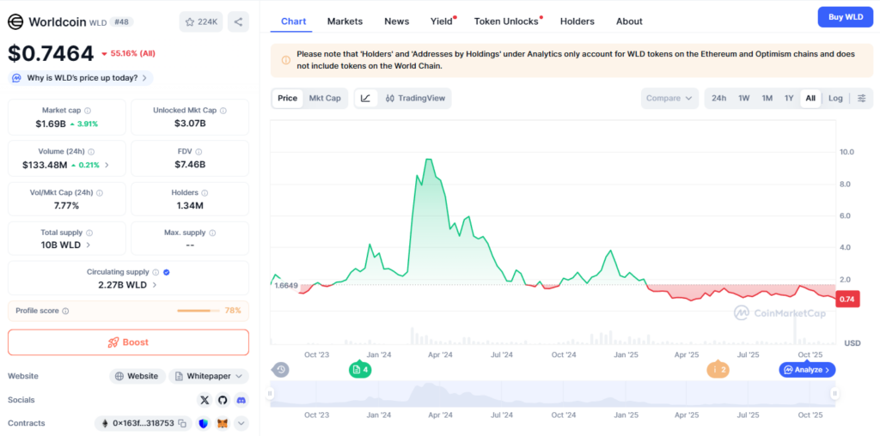Viewport: 880px width, 436px height.
Task: Expand the Whitepaper dropdown
Action: tap(209, 376)
